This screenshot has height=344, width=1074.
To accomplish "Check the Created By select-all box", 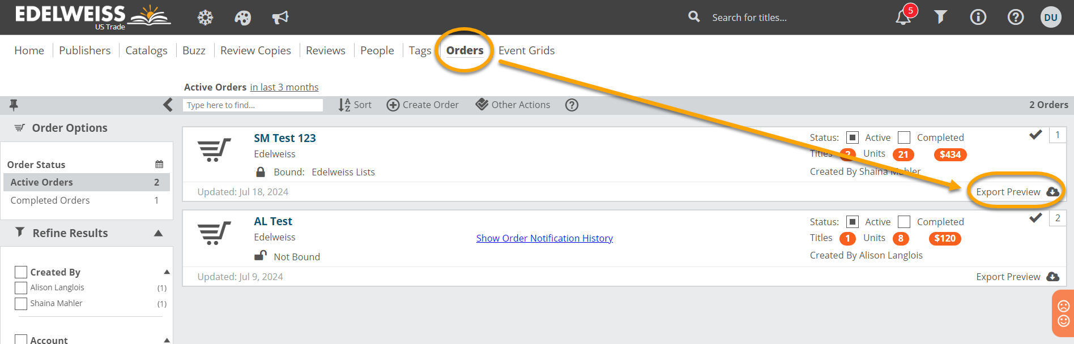I will [21, 272].
